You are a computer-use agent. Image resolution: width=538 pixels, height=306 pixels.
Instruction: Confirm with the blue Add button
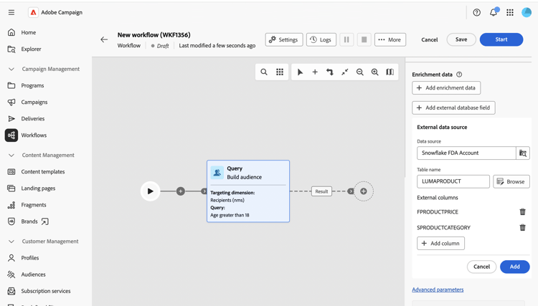click(514, 267)
